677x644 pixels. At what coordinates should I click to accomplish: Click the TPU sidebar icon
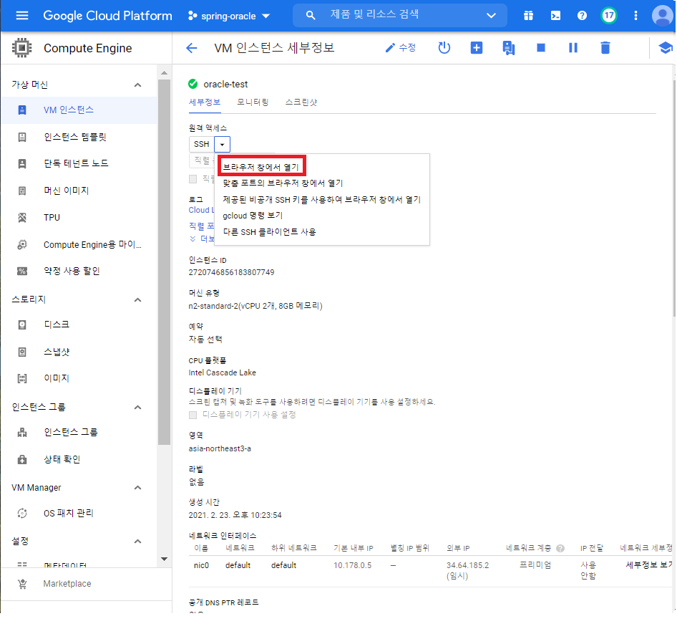(22, 217)
